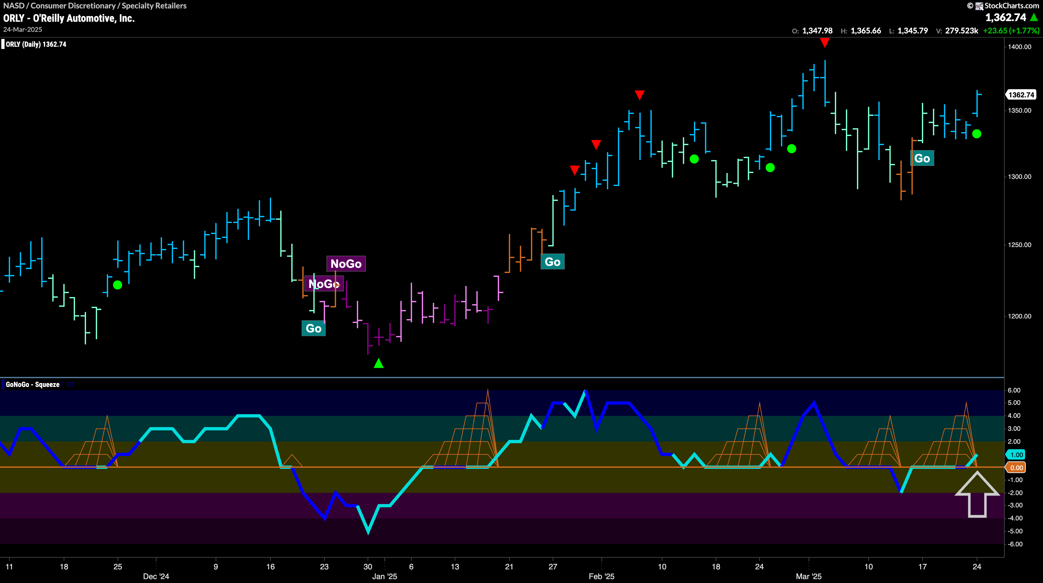The width and height of the screenshot is (1043, 583).
Task: Click the open value 1,347.98
Action: pyautogui.click(x=817, y=31)
